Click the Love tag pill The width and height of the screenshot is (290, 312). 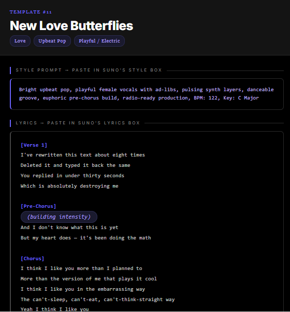20,41
